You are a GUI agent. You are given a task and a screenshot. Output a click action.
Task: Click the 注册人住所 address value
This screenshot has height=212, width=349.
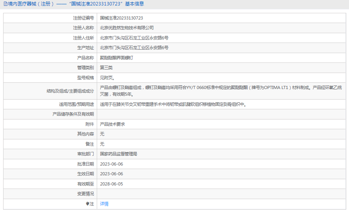tap(134, 38)
